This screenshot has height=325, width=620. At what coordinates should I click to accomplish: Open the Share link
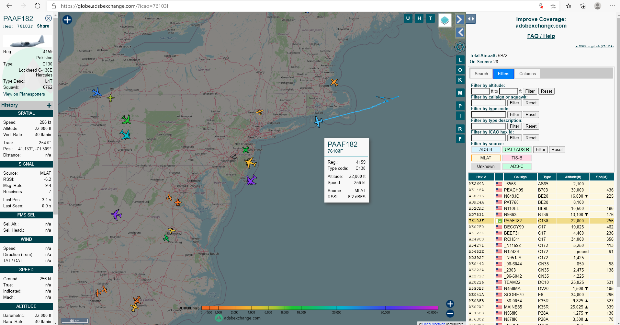click(x=43, y=26)
